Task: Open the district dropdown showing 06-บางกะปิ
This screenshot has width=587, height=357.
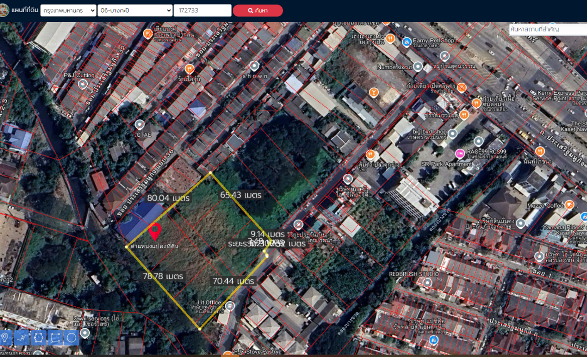Action: coord(135,11)
